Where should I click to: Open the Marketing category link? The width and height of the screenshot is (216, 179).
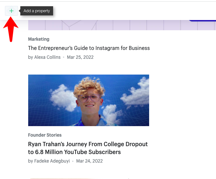coord(39,39)
